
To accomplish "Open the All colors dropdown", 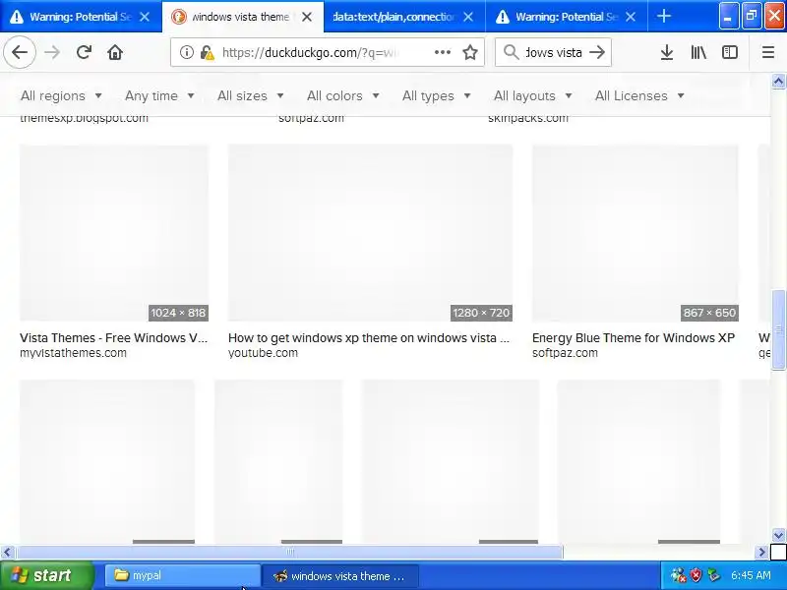I will [x=342, y=95].
